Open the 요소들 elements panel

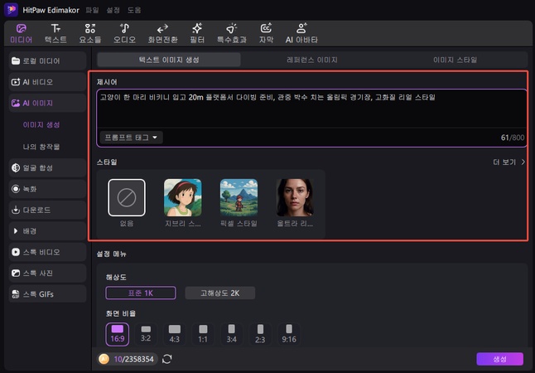90,33
